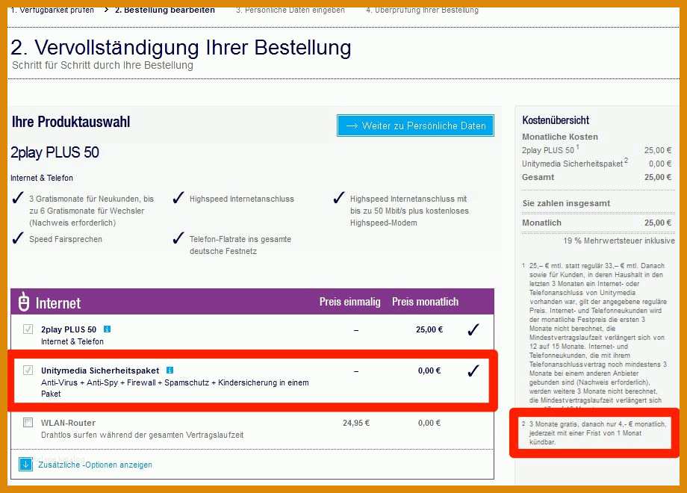This screenshot has height=493, width=687.
Task: Click the Speed Fairsprechen feature text
Action: [x=66, y=239]
